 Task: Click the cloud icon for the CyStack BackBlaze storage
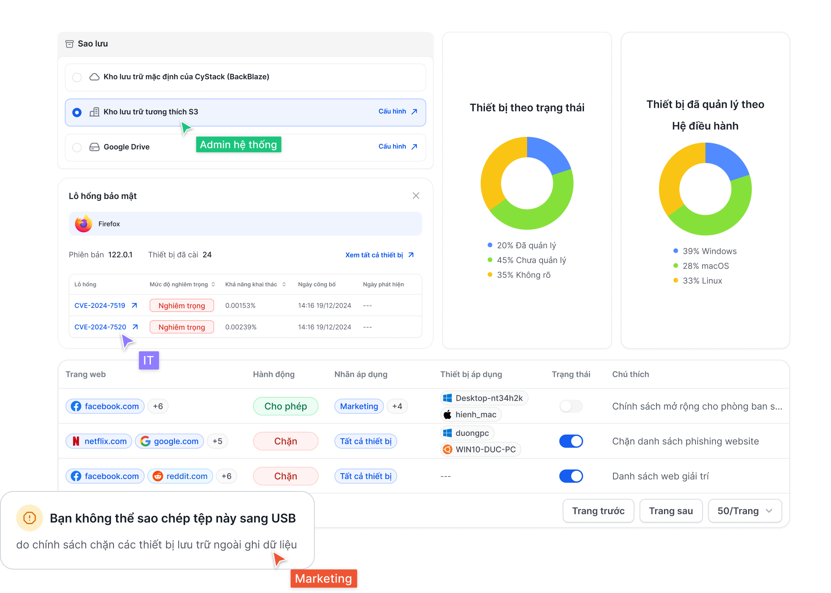tap(94, 77)
